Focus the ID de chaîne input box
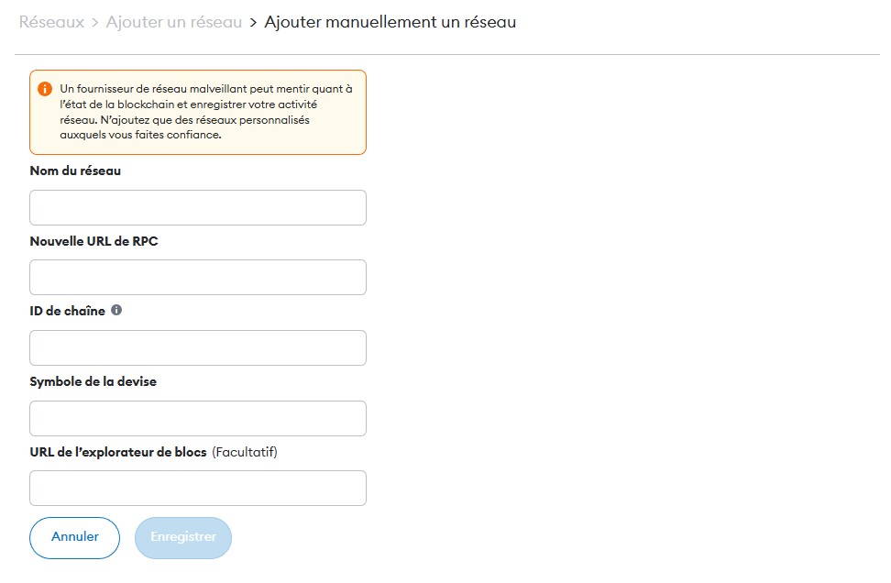Image resolution: width=891 pixels, height=583 pixels. coord(198,347)
